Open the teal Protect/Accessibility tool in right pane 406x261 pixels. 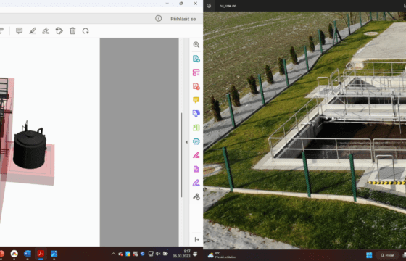pos(196,141)
